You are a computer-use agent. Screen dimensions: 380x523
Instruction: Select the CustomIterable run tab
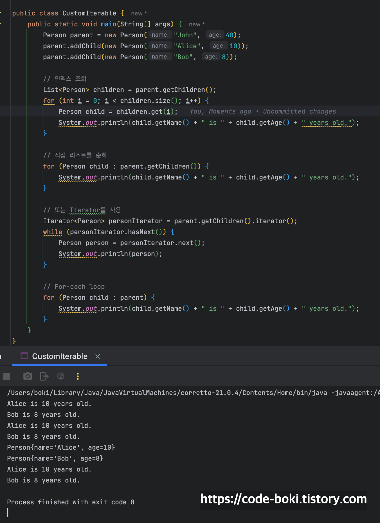pos(59,356)
